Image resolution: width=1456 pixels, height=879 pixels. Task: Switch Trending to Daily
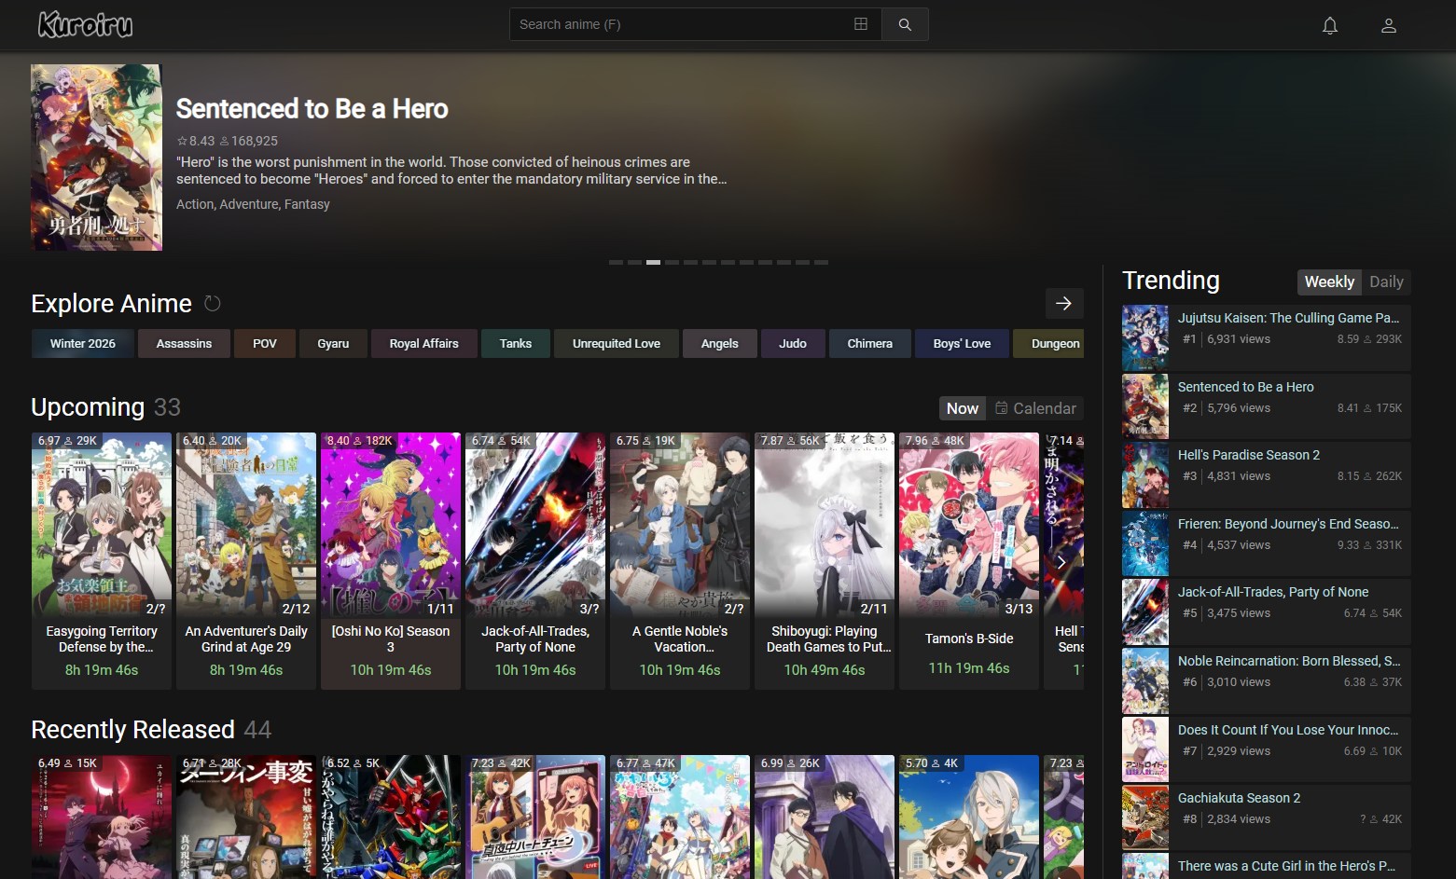(1385, 282)
